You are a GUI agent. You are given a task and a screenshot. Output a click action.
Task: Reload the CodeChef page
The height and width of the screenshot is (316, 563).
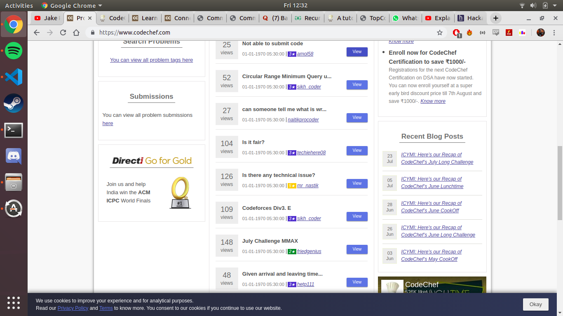tap(63, 33)
